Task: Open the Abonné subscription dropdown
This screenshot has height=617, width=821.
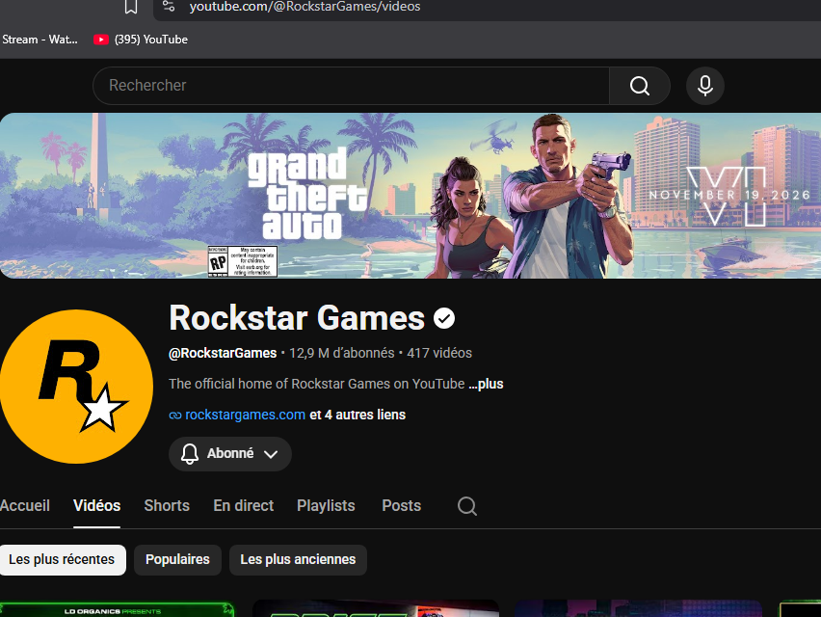Action: click(230, 453)
